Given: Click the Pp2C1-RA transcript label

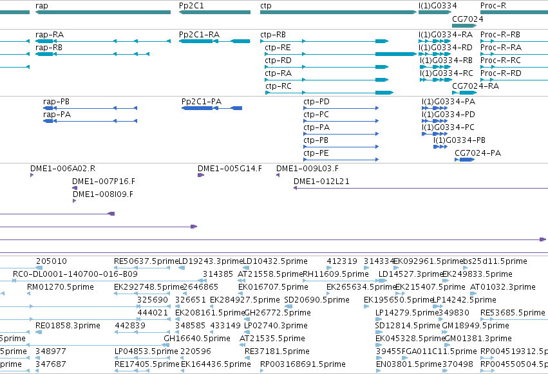Looking at the screenshot, I should click(199, 35).
